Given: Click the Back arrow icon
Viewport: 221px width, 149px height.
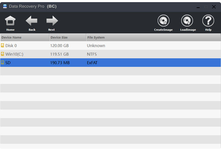Looking at the screenshot, I should point(31,21).
